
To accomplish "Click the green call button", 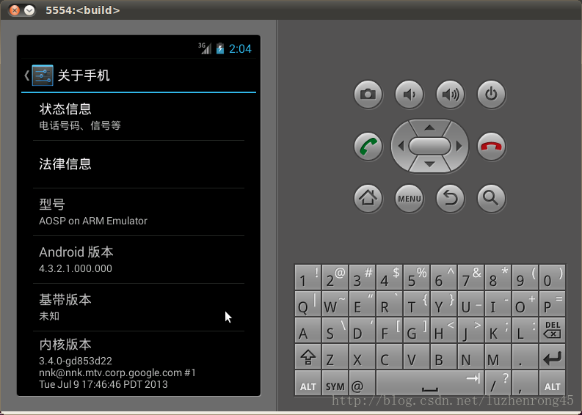I will point(368,146).
